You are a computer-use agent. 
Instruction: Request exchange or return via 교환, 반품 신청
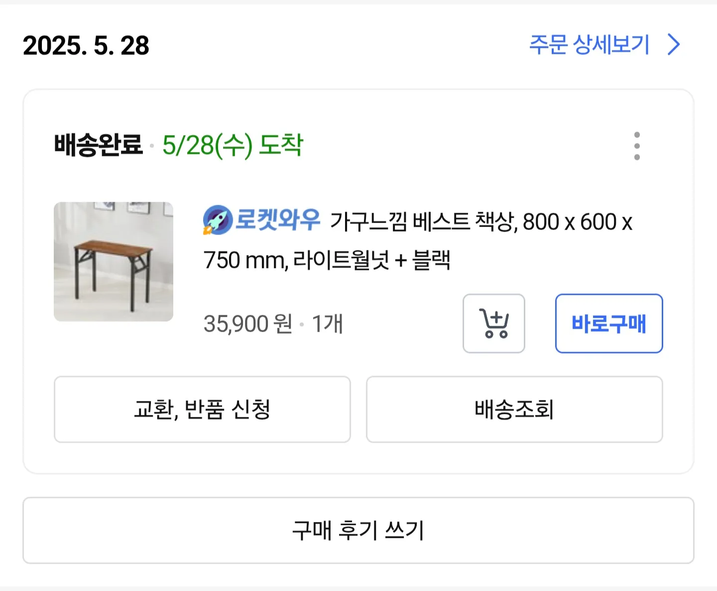tap(202, 409)
